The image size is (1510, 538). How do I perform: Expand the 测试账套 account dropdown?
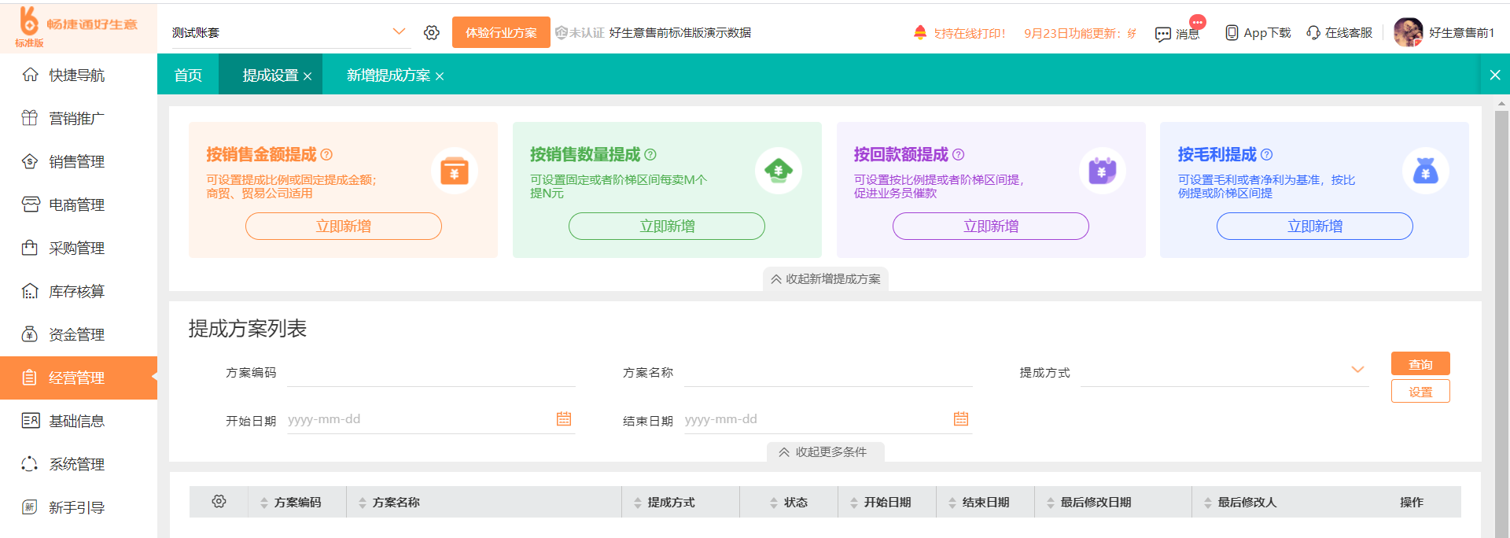pos(399,32)
